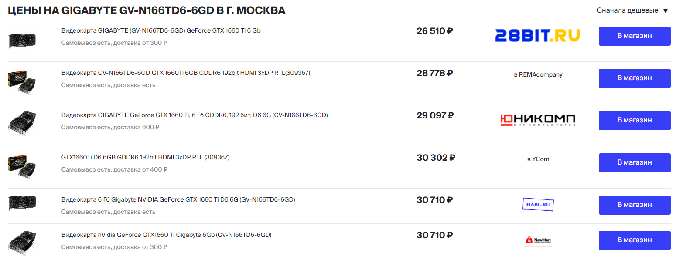Open 'Видеокарта GIGABYTE (GV-N166TD6-6GD) GeForce GTX 1660 Ti 6 Gb' title
676x260 pixels.
point(161,30)
